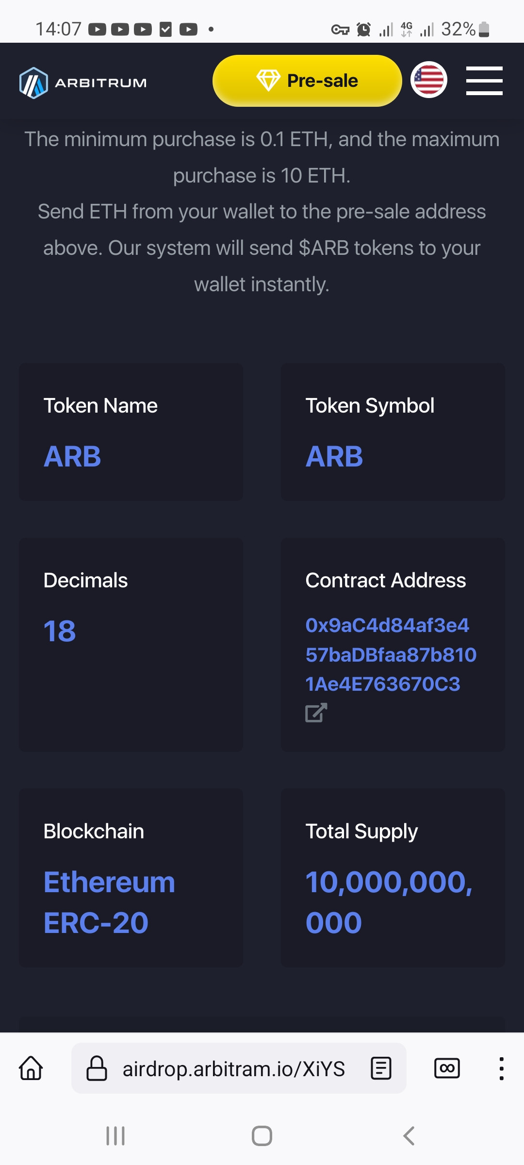Tap the Decimals 18 card
The height and width of the screenshot is (1165, 524).
pos(131,645)
